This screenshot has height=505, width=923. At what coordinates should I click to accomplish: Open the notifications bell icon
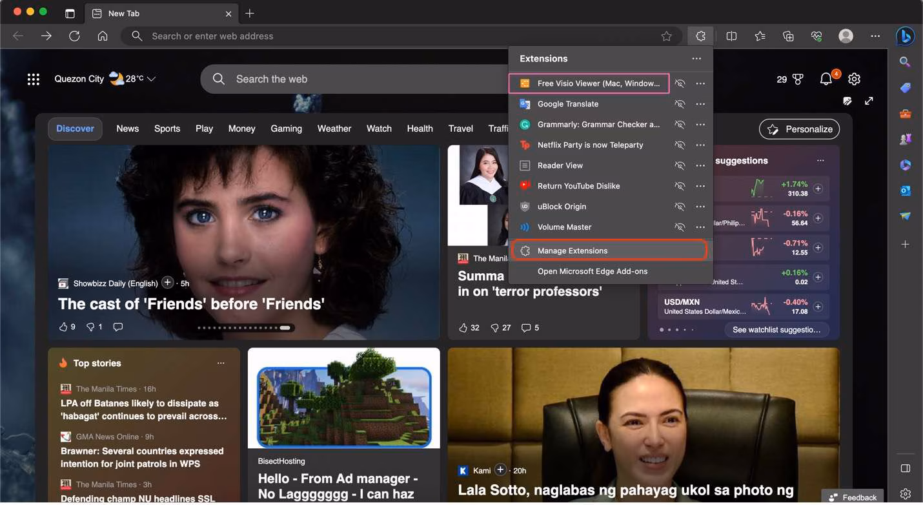(826, 79)
